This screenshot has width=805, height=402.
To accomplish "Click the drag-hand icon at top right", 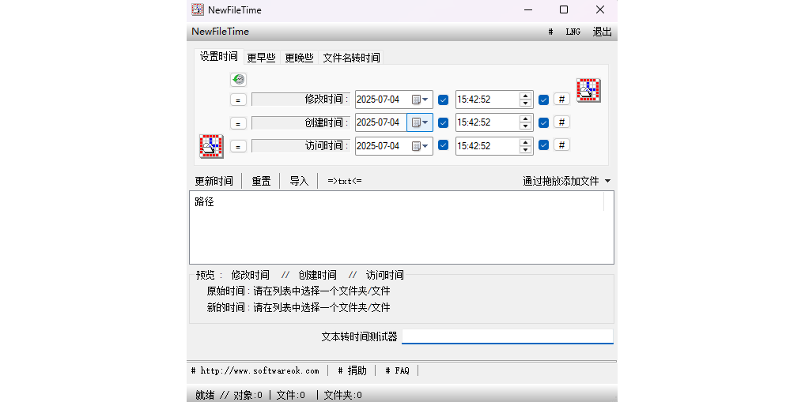I will click(x=588, y=90).
